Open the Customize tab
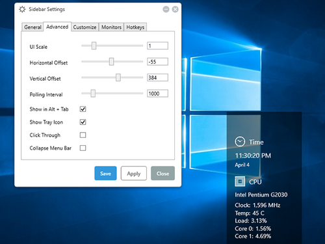Viewport: 325px width, 244px height. coord(84,27)
